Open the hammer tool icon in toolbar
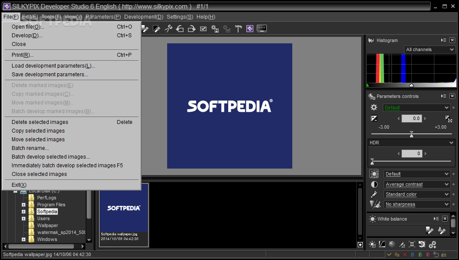The height and width of the screenshot is (260, 459). pos(238,29)
